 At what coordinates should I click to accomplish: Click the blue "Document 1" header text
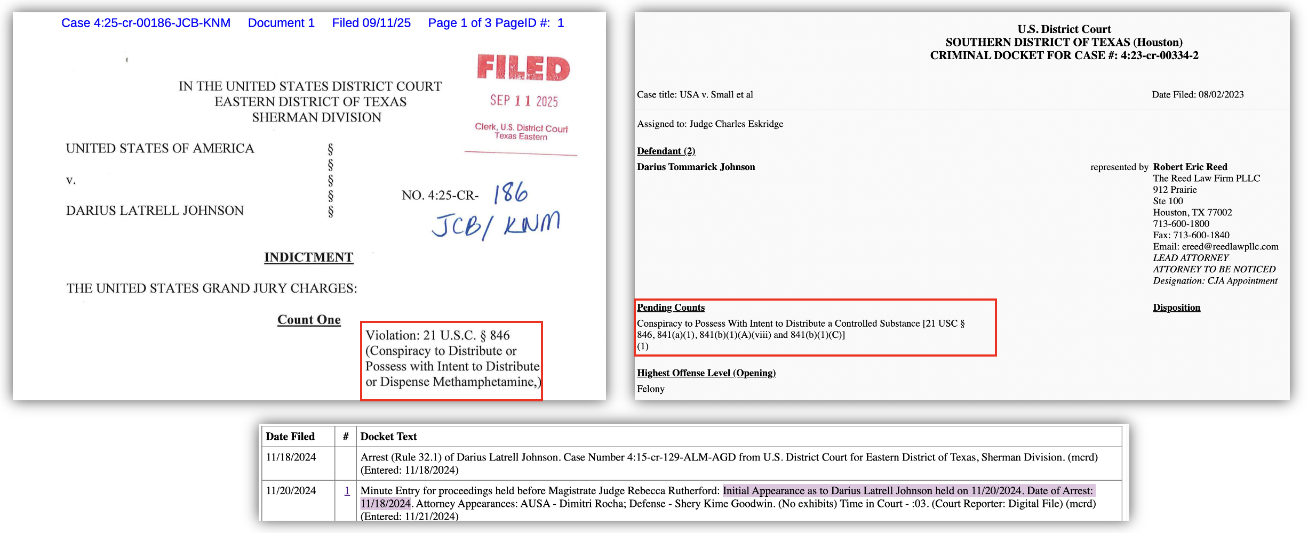pyautogui.click(x=281, y=23)
